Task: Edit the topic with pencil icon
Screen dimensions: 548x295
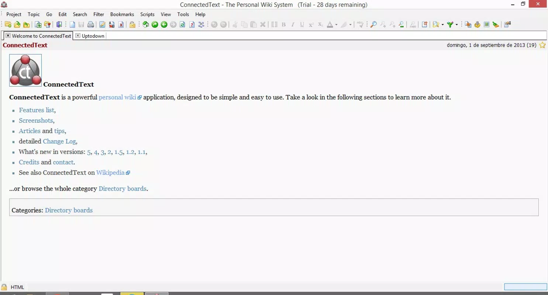Action: pos(102,25)
